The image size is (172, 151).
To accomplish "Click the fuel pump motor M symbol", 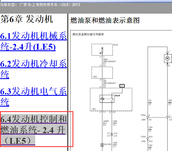I will click(167, 58).
